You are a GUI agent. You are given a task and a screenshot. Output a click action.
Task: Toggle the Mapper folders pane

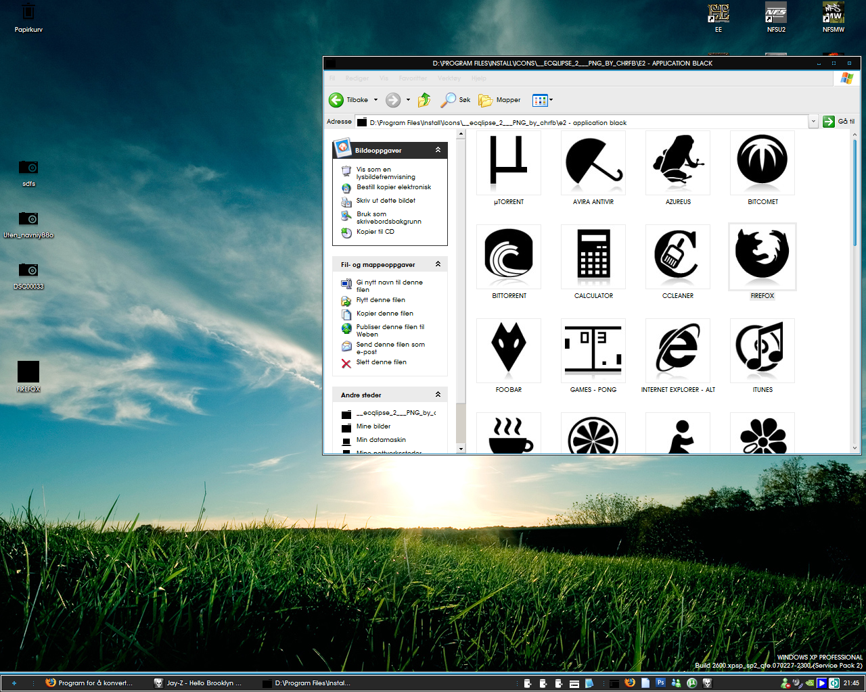tap(499, 100)
